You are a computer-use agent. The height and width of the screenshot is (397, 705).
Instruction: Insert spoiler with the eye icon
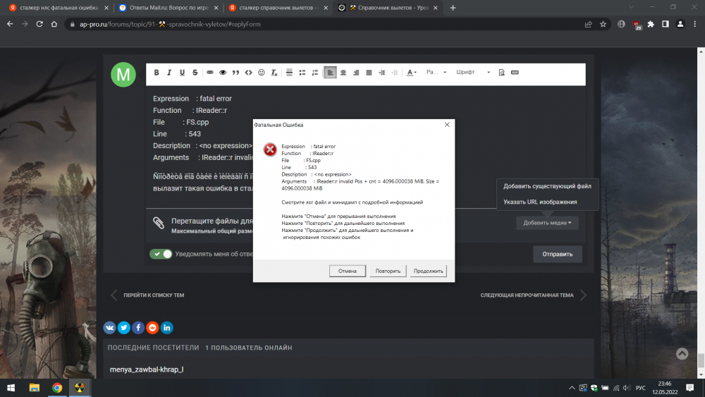[x=223, y=73]
